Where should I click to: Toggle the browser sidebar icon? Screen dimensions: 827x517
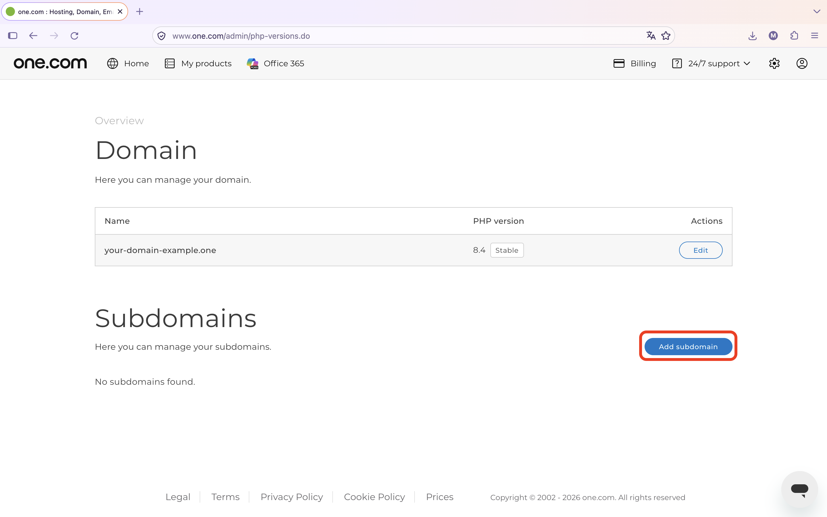click(13, 36)
